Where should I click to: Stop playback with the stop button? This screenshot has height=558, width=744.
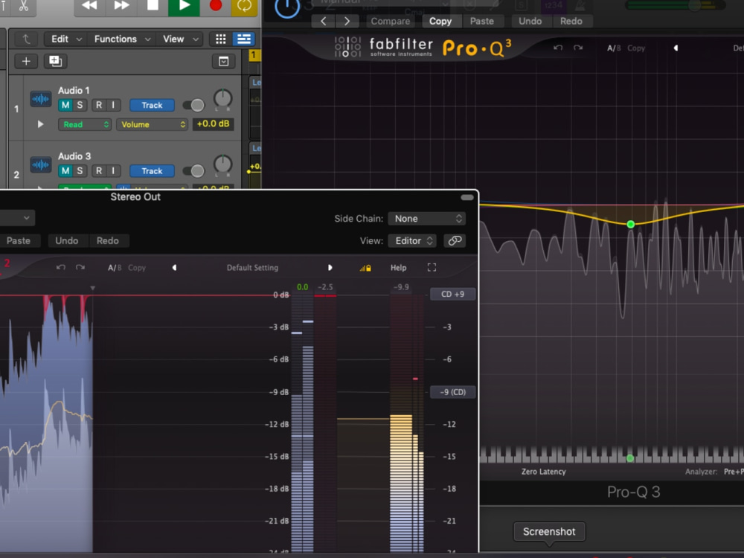153,6
